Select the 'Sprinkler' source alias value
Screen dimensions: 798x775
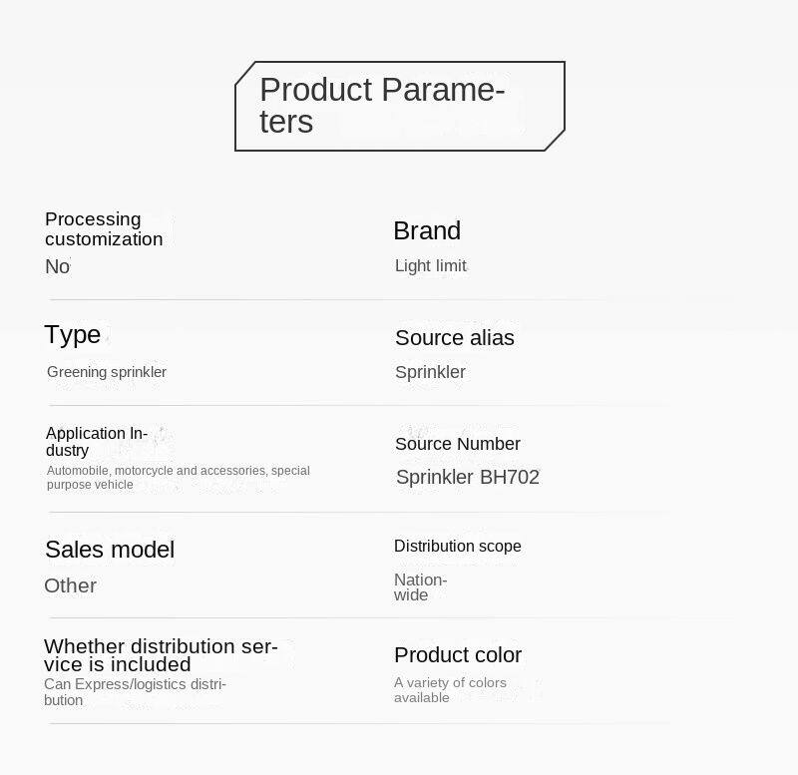point(431,372)
